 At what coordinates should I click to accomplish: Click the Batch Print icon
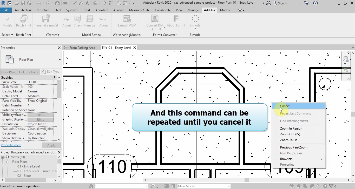point(24,19)
